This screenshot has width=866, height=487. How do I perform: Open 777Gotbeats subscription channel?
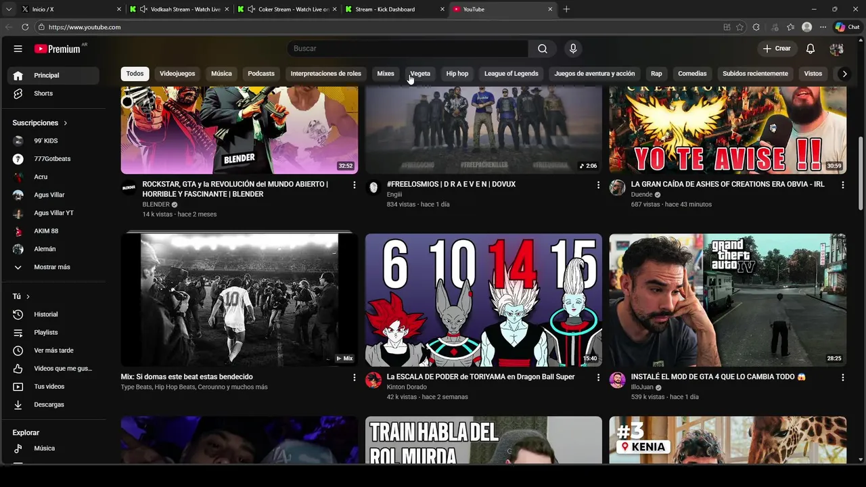53,159
